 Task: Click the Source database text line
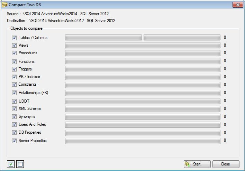pyautogui.click(x=58, y=14)
